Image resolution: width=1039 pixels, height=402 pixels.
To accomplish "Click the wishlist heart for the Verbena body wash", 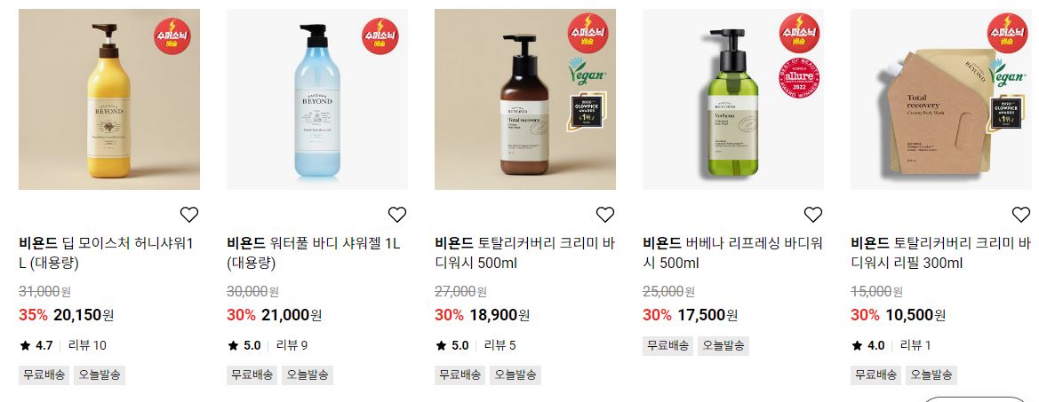I will pyautogui.click(x=813, y=214).
